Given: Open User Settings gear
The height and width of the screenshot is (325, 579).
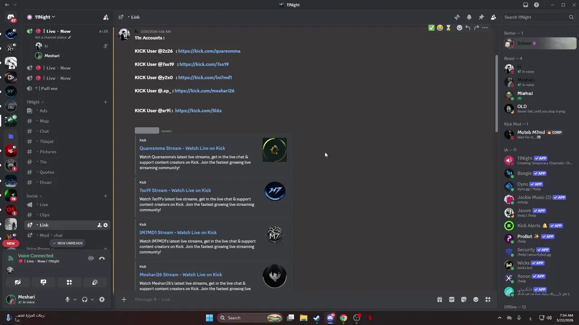Looking at the screenshot, I should [x=102, y=299].
